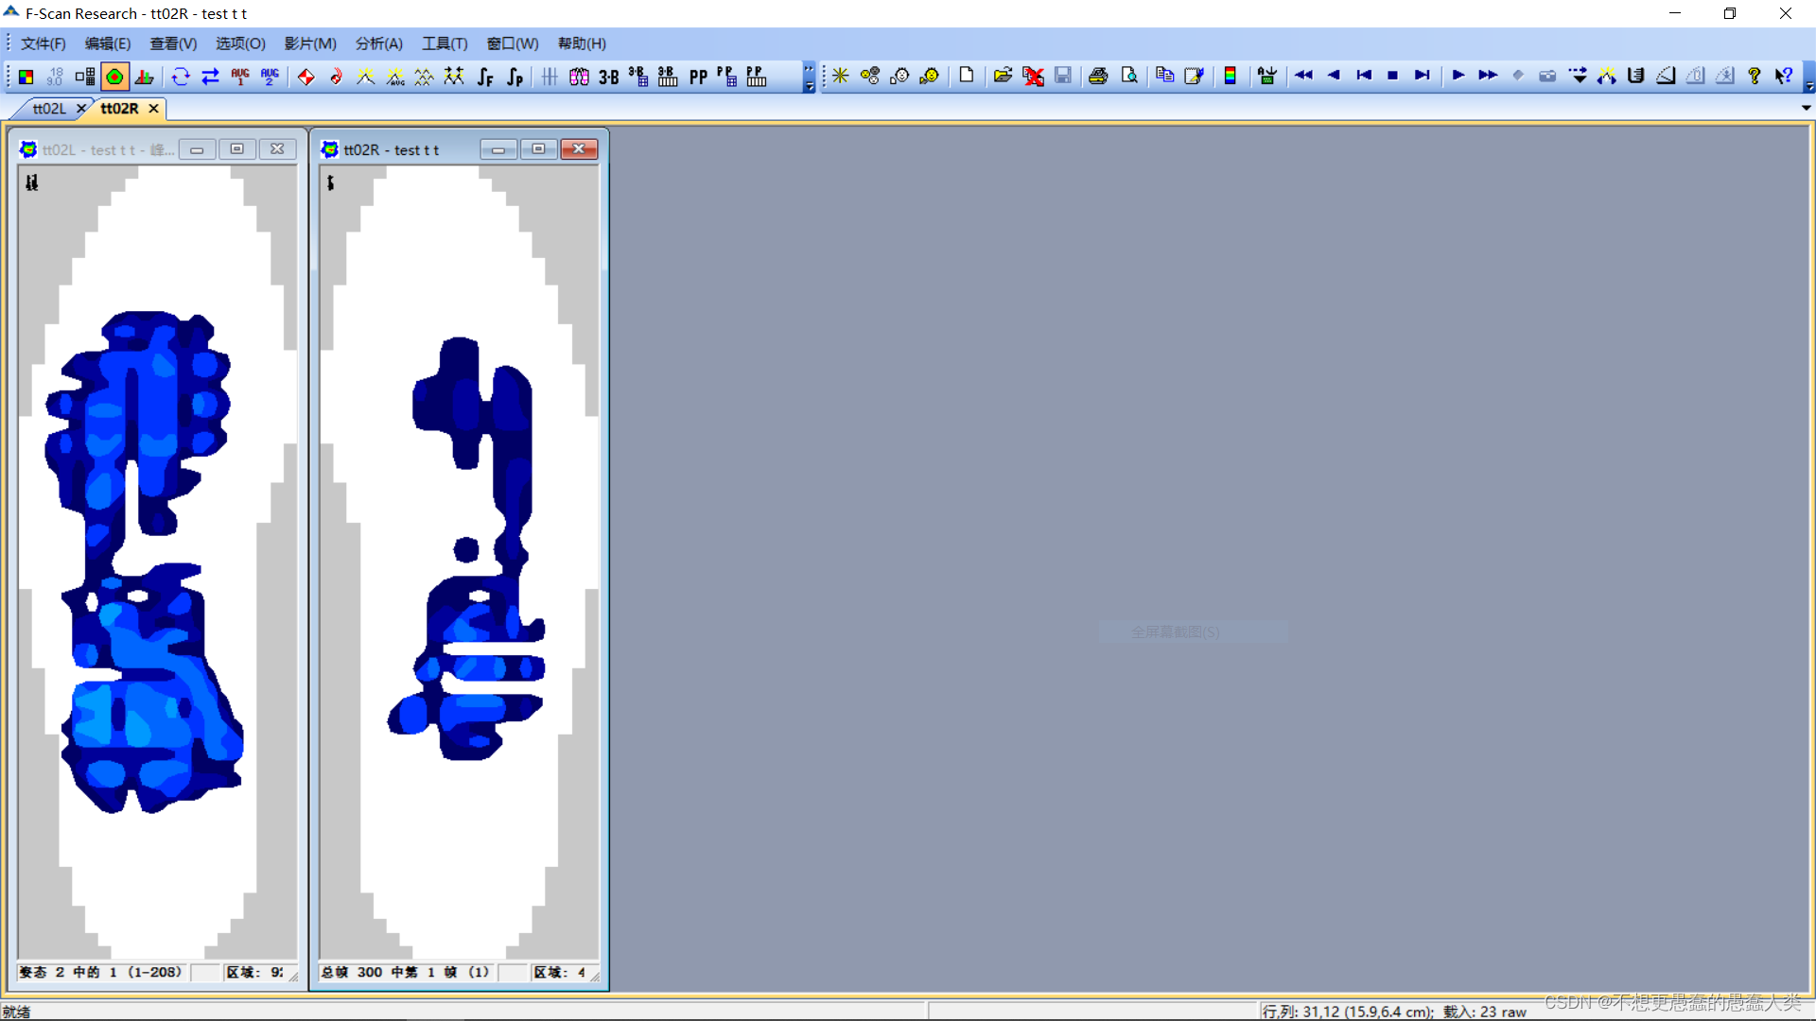Click the print icon in toolbar

[x=1098, y=76]
